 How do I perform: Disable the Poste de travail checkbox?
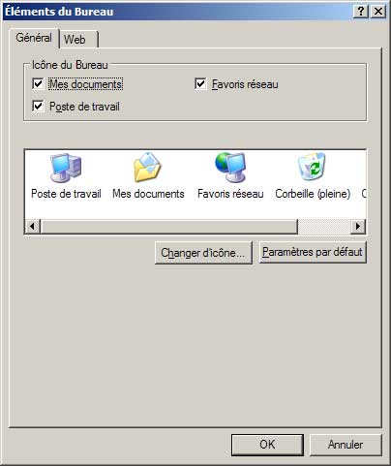(38, 106)
